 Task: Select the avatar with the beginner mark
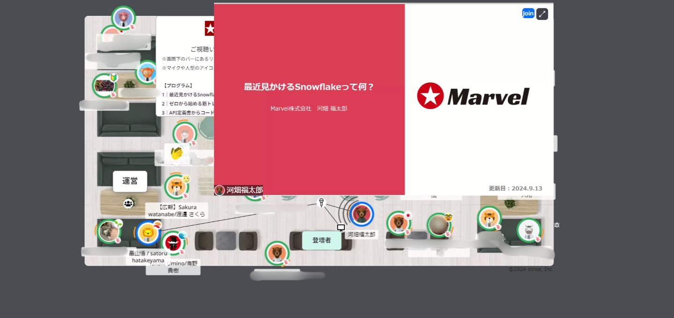click(x=104, y=86)
